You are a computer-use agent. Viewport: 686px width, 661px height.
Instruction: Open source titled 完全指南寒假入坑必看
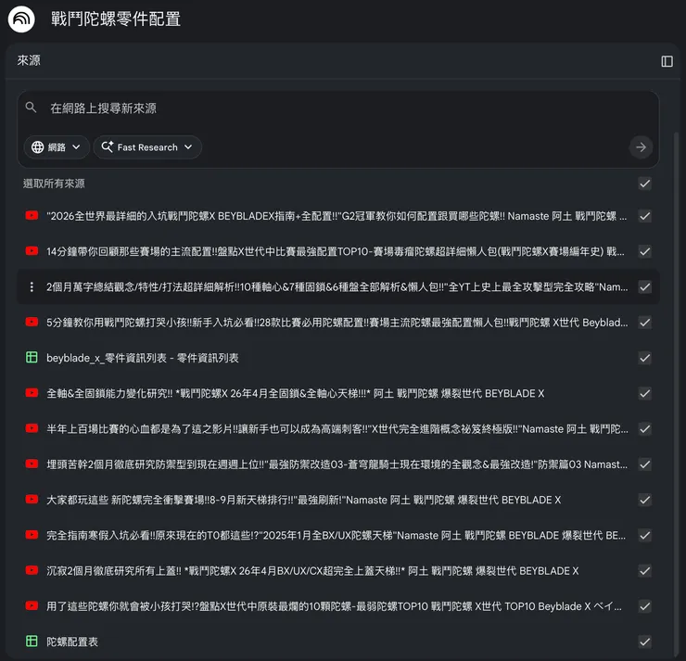(x=336, y=535)
